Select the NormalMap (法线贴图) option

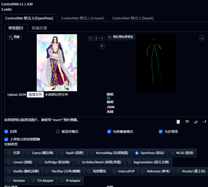tap(109, 153)
